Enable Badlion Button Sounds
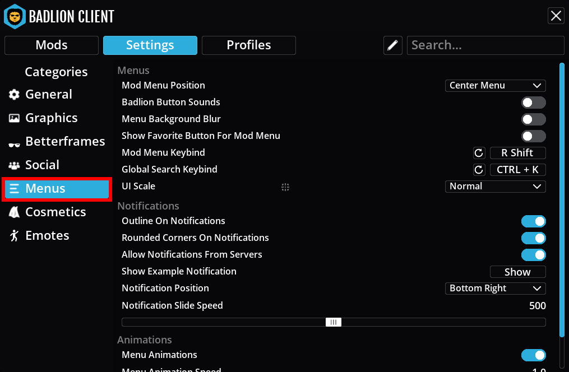Viewport: 569px width, 372px height. tap(533, 103)
